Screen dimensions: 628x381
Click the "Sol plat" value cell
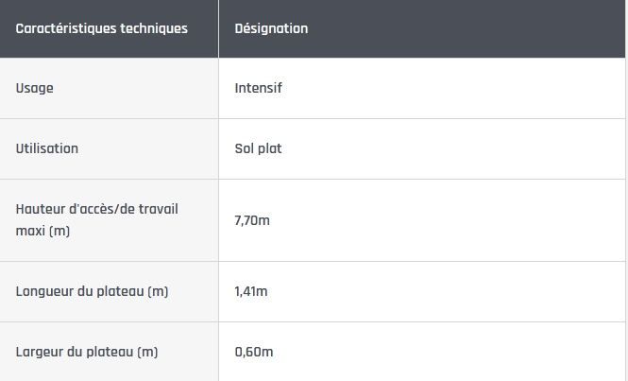pos(258,148)
